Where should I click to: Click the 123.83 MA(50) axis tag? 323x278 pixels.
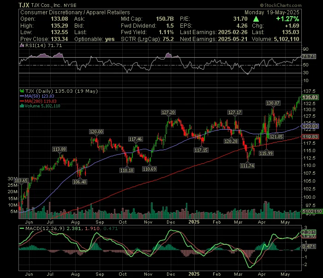(310, 126)
